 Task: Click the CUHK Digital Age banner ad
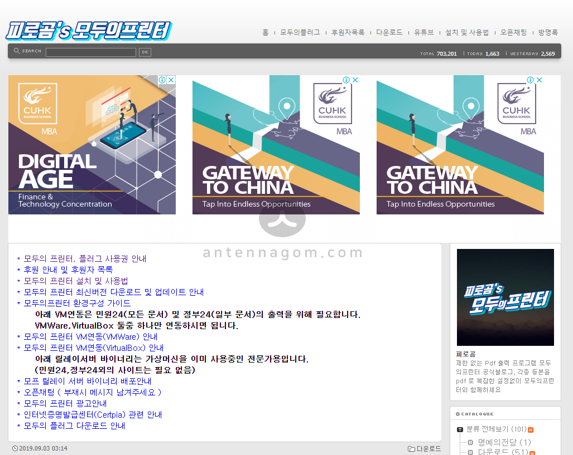92,145
